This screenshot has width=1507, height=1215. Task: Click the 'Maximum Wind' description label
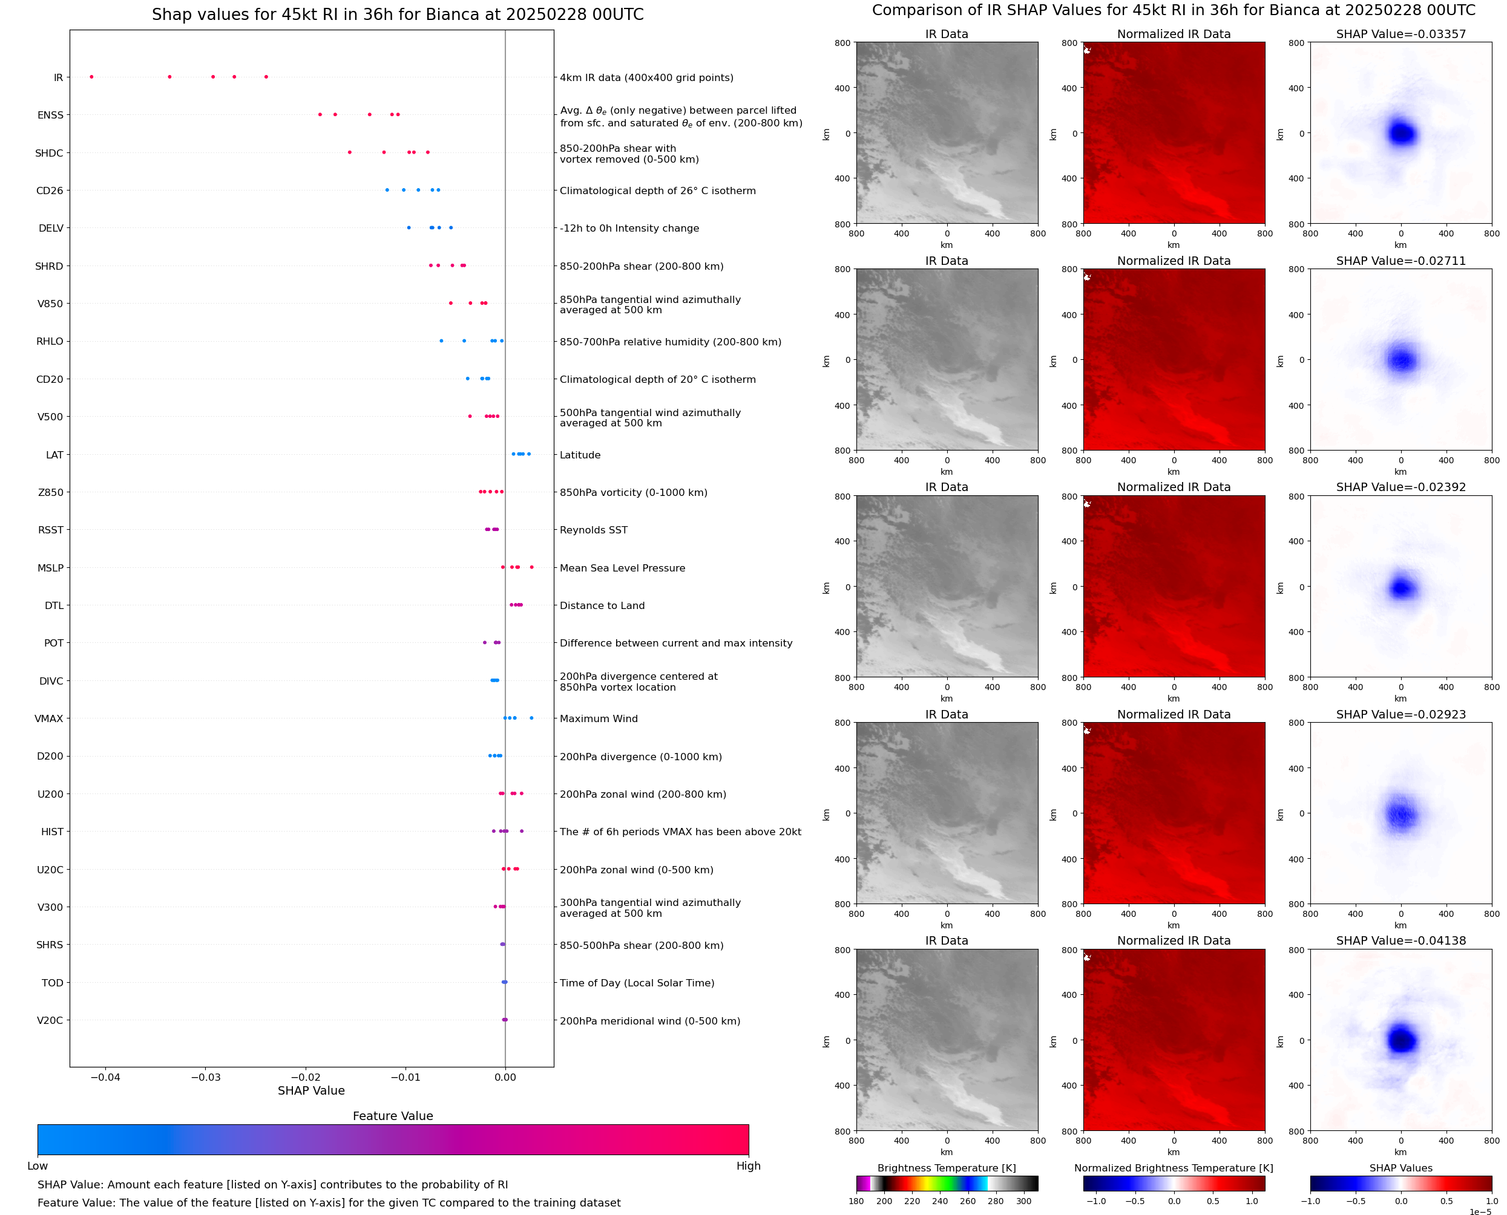598,719
